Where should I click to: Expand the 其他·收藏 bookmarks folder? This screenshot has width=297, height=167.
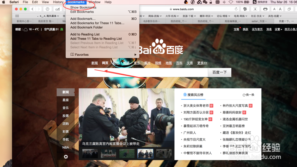tap(275, 16)
